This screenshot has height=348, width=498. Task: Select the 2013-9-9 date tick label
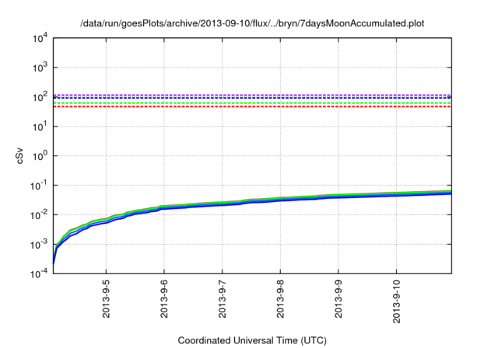(x=338, y=301)
